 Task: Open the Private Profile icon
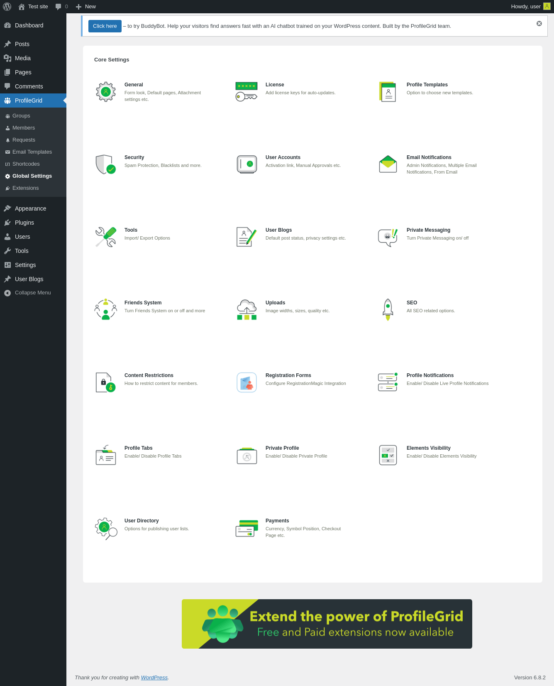click(x=247, y=456)
